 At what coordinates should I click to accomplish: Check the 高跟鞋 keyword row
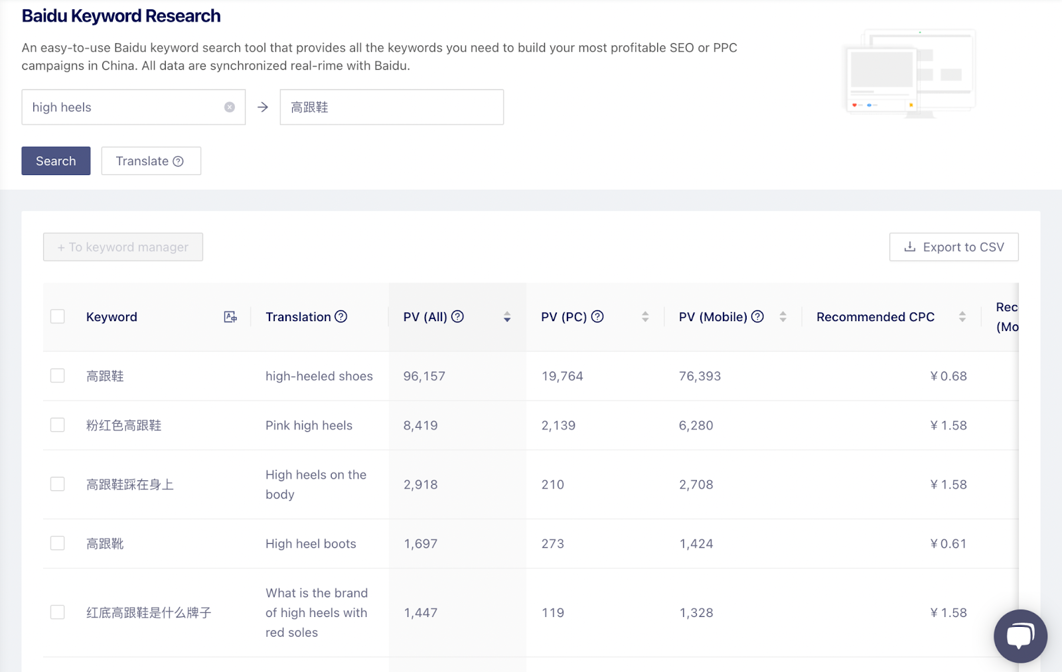tap(58, 375)
